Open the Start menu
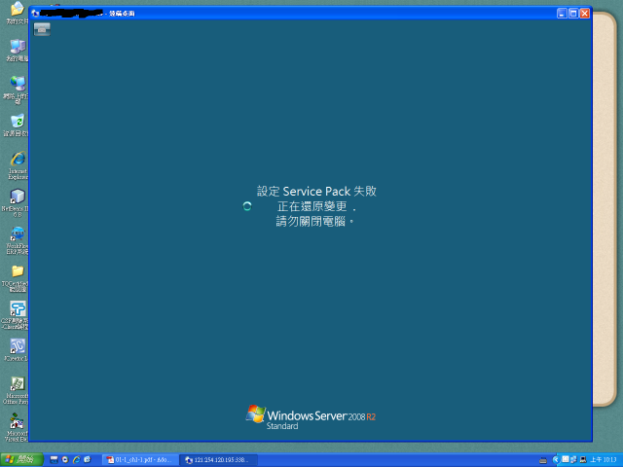 pos(21,460)
